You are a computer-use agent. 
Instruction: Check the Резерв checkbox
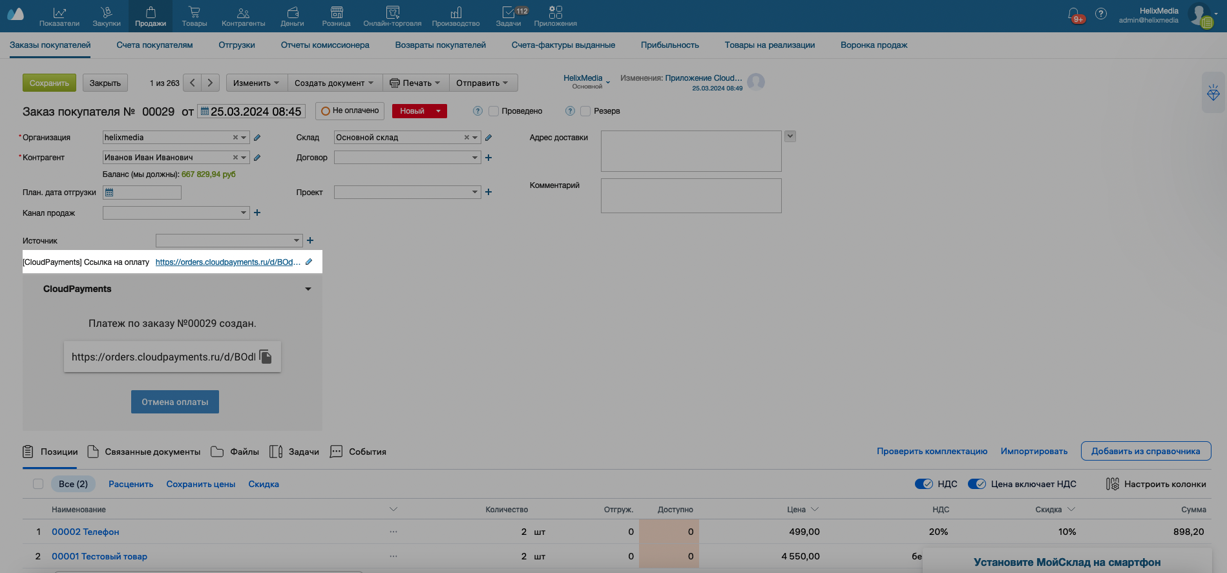pos(585,111)
